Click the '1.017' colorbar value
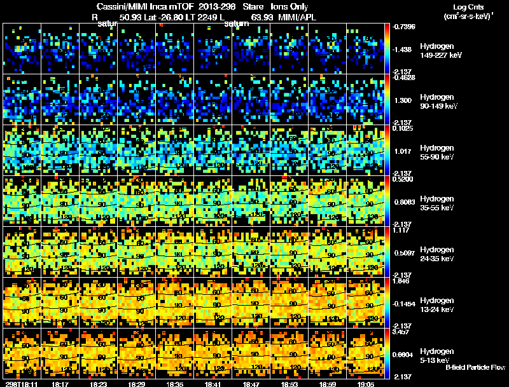This screenshot has width=509, height=387. [403, 151]
